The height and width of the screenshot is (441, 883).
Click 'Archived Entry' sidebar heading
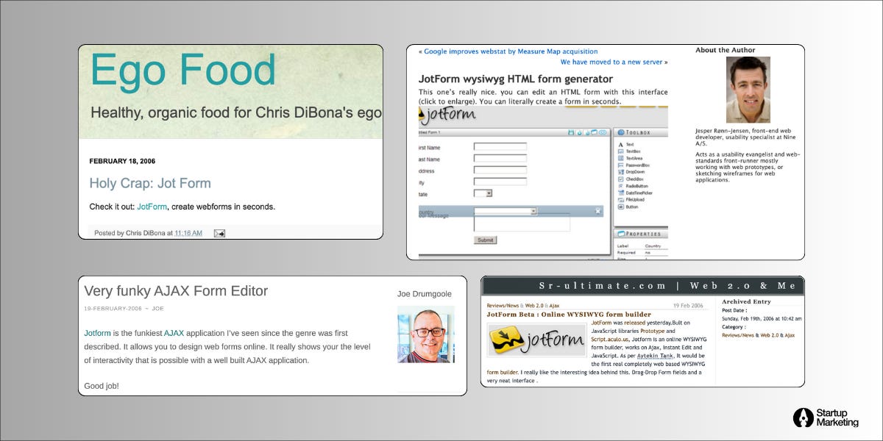pos(747,302)
